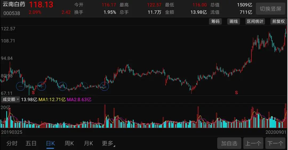Go to next stock with 下一个
Viewport: 288px width, 150px height.
(x=275, y=143)
